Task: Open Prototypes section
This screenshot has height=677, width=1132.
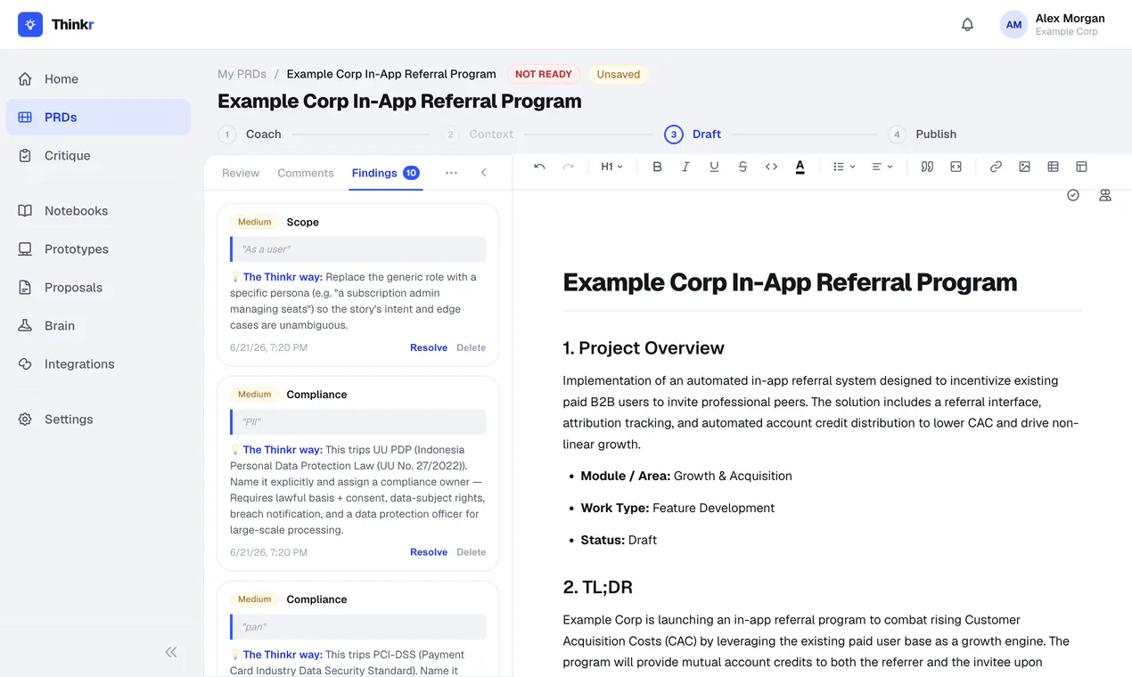Action: tap(98, 249)
